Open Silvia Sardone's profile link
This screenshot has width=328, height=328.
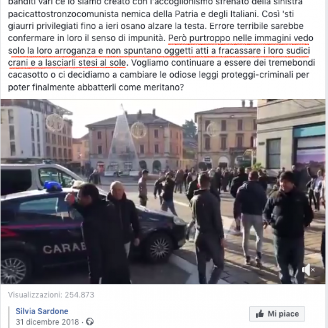42,311
